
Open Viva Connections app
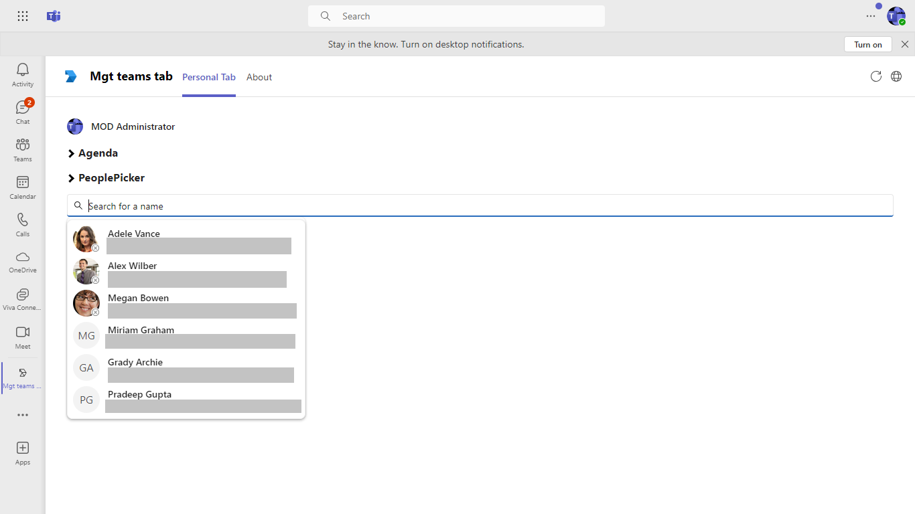pos(23,300)
